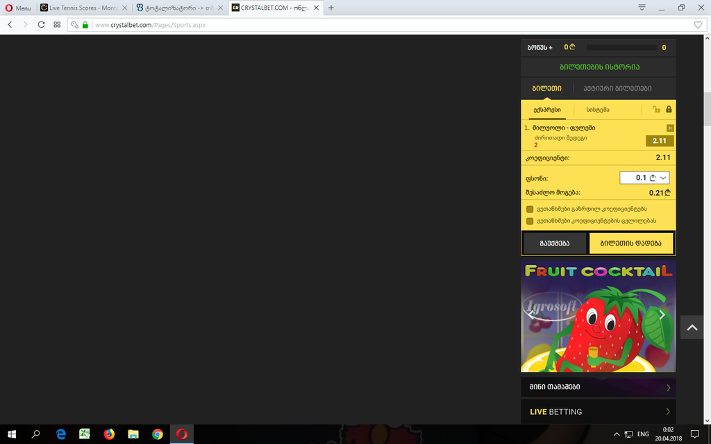Click the bonus progress bar
The image size is (711, 444).
(621, 48)
